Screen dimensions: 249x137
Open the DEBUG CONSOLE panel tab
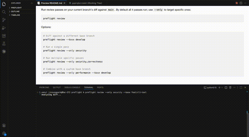72,87
